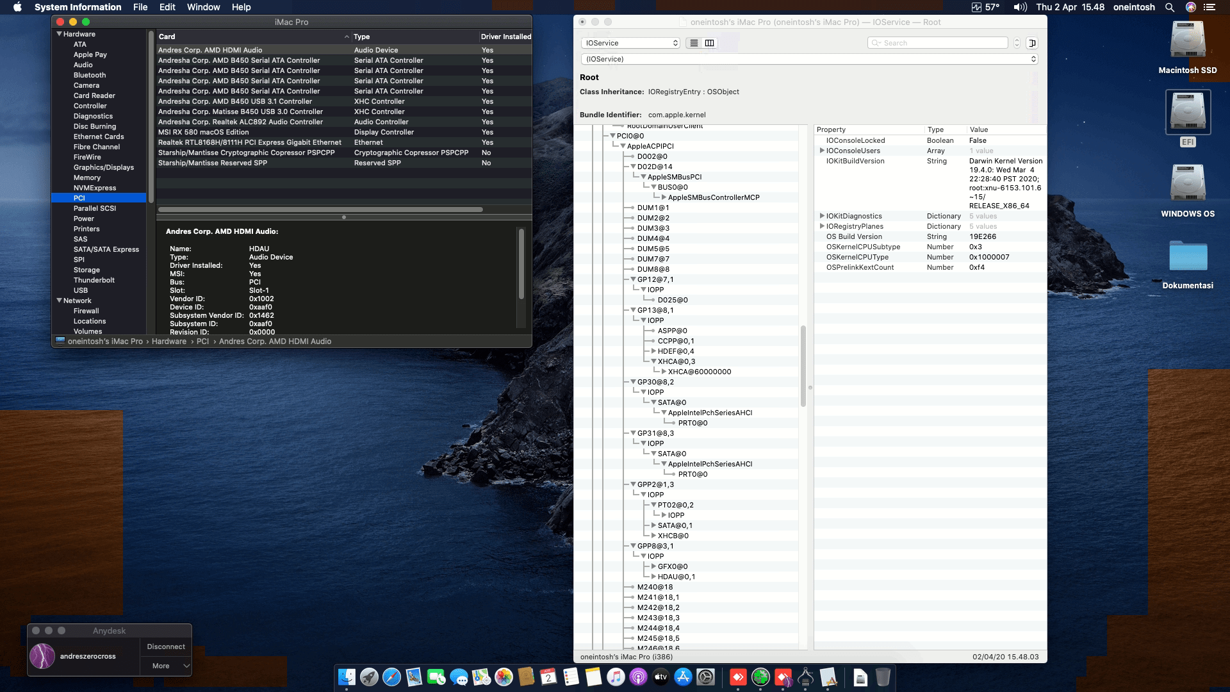Click the volume icon in menu bar
The height and width of the screenshot is (692, 1230).
pos(1020,7)
